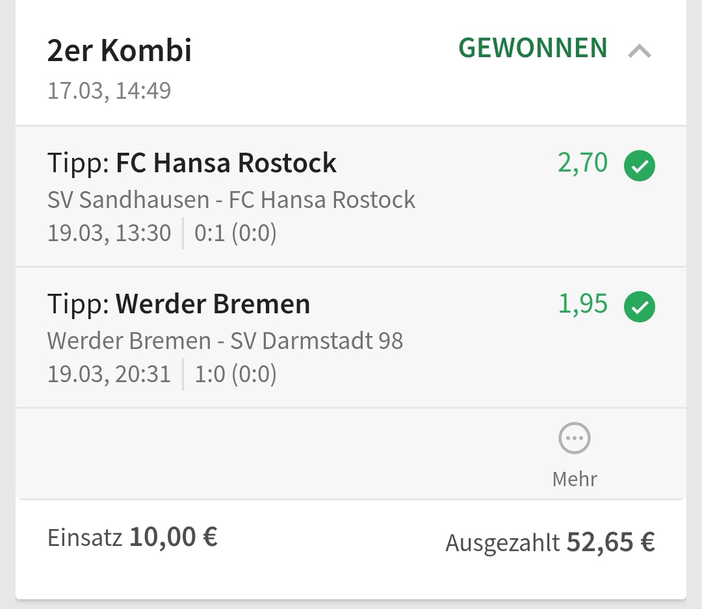Click the GEWONNEN status label
Screen dimensions: 702x609
[533, 49]
